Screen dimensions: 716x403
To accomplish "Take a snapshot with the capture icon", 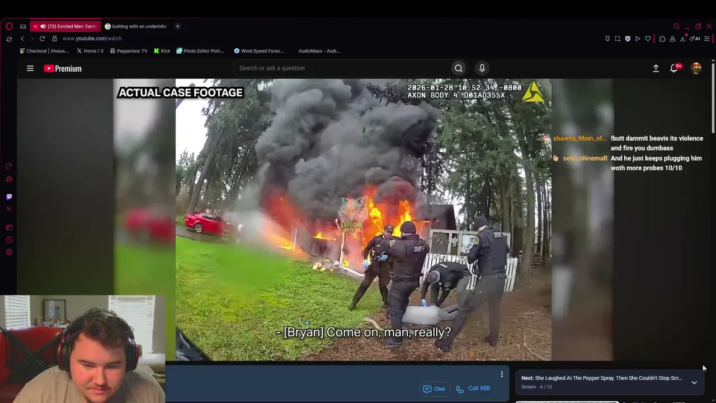I will (618, 39).
